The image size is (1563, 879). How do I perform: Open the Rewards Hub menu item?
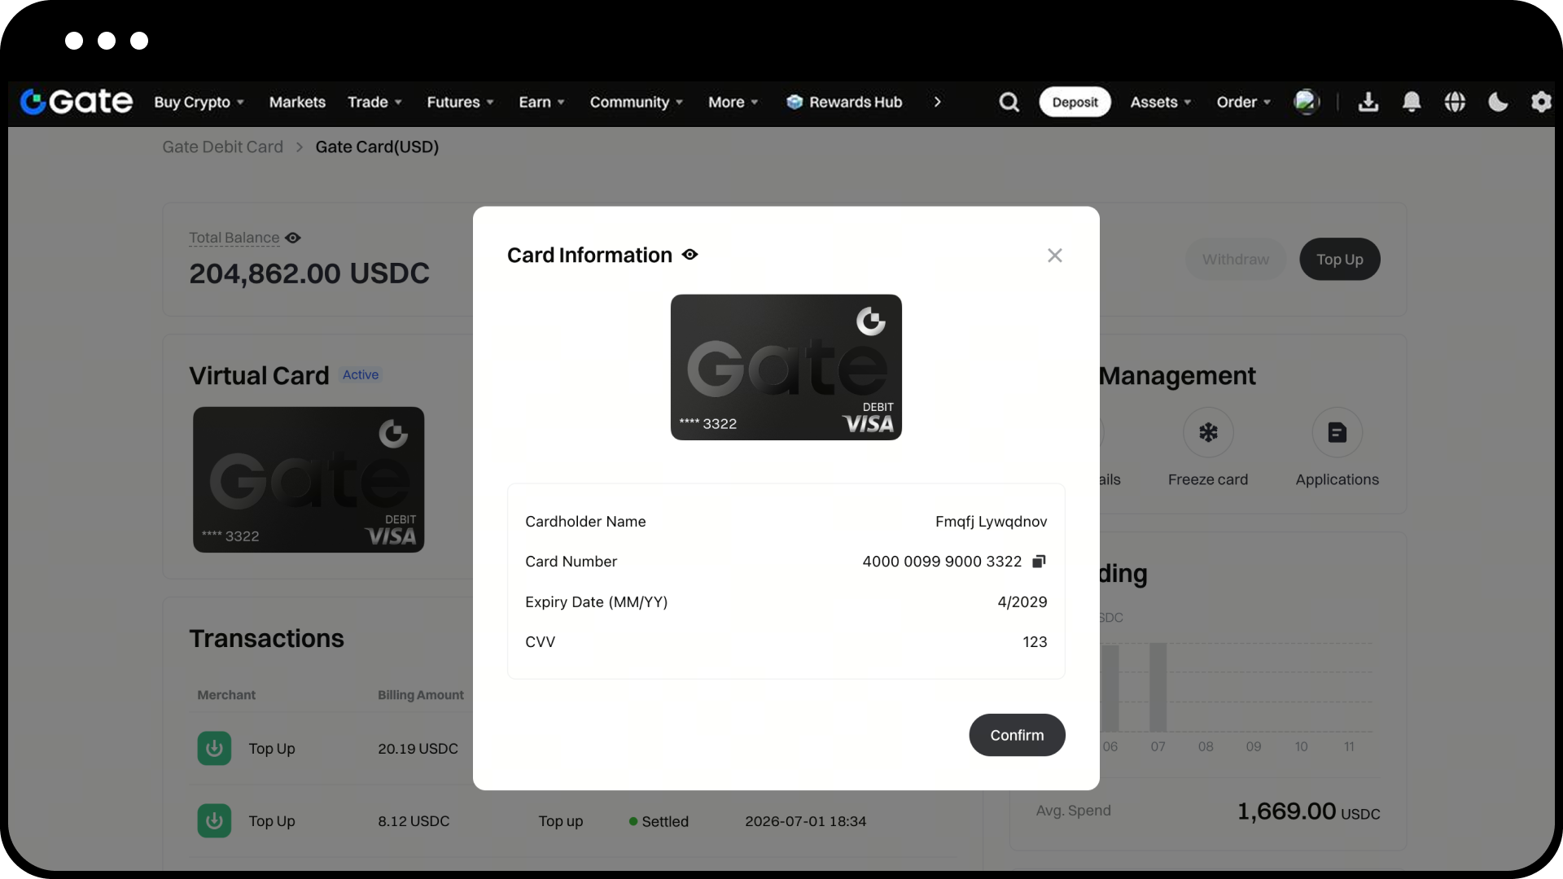point(844,102)
